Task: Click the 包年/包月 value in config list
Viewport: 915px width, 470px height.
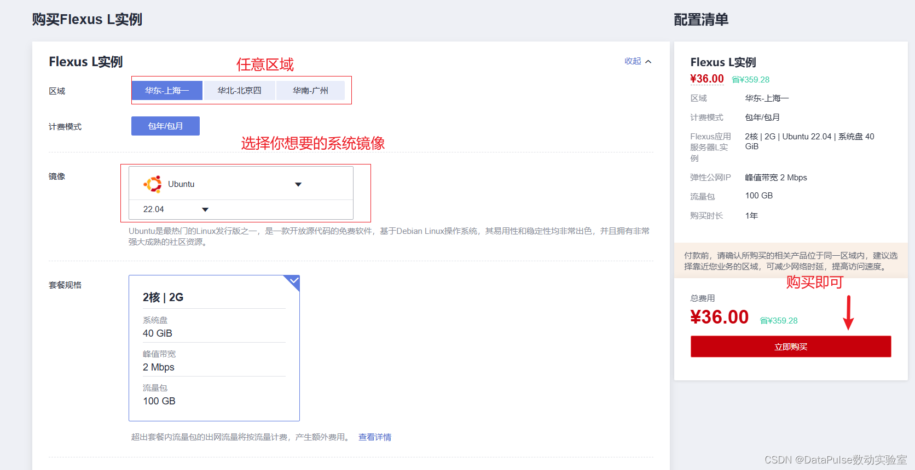Action: [x=762, y=117]
